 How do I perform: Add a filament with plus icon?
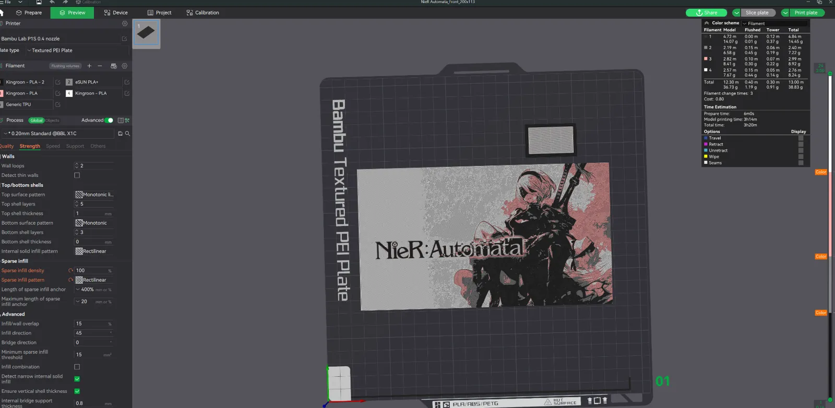[89, 66]
